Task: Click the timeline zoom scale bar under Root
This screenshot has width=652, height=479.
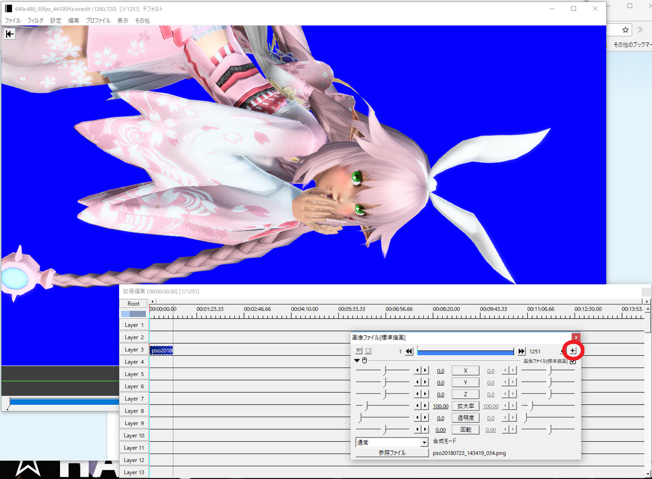Action: click(x=133, y=314)
